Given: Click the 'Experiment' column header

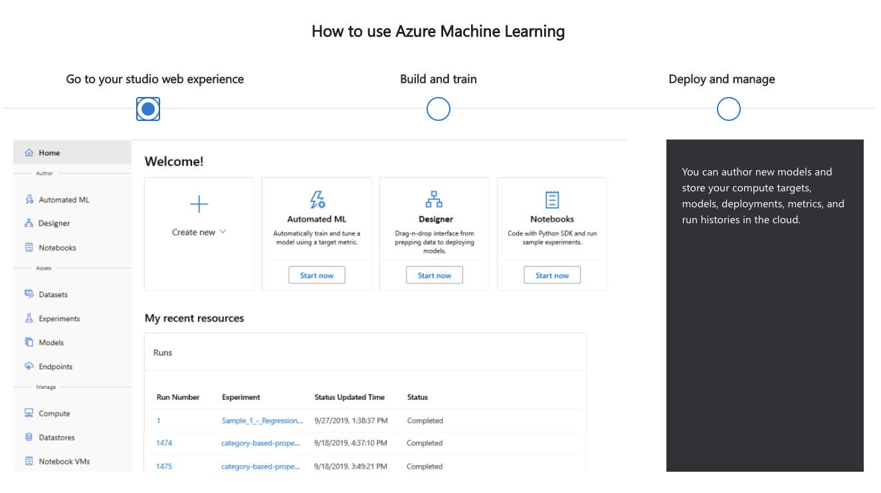Looking at the screenshot, I should [x=241, y=397].
